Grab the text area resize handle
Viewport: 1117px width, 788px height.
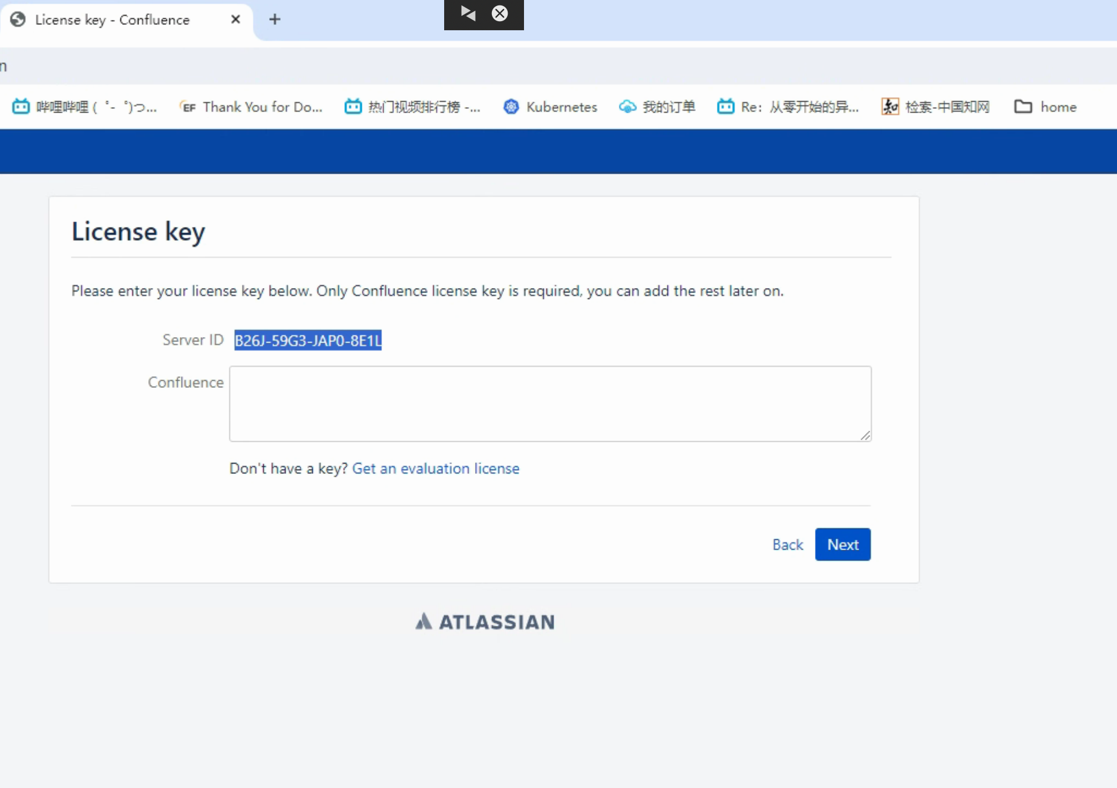click(x=865, y=435)
